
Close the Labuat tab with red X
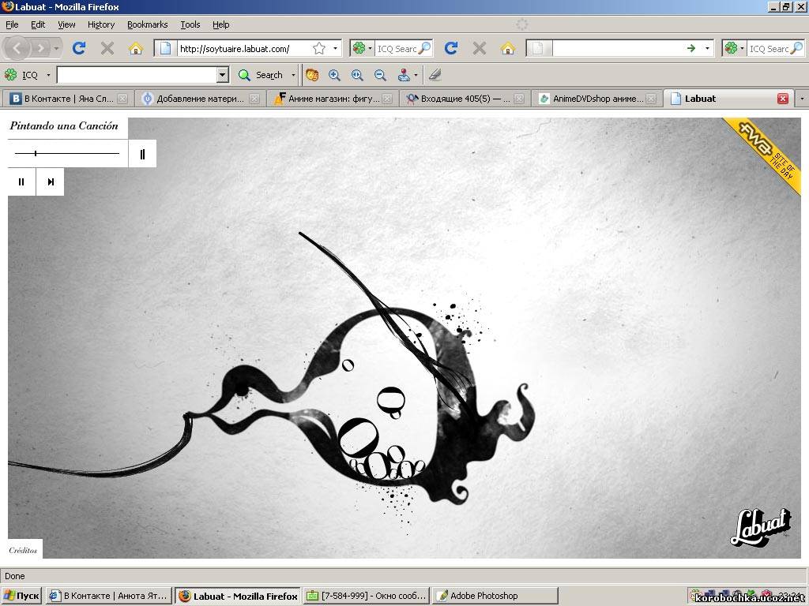pyautogui.click(x=783, y=99)
